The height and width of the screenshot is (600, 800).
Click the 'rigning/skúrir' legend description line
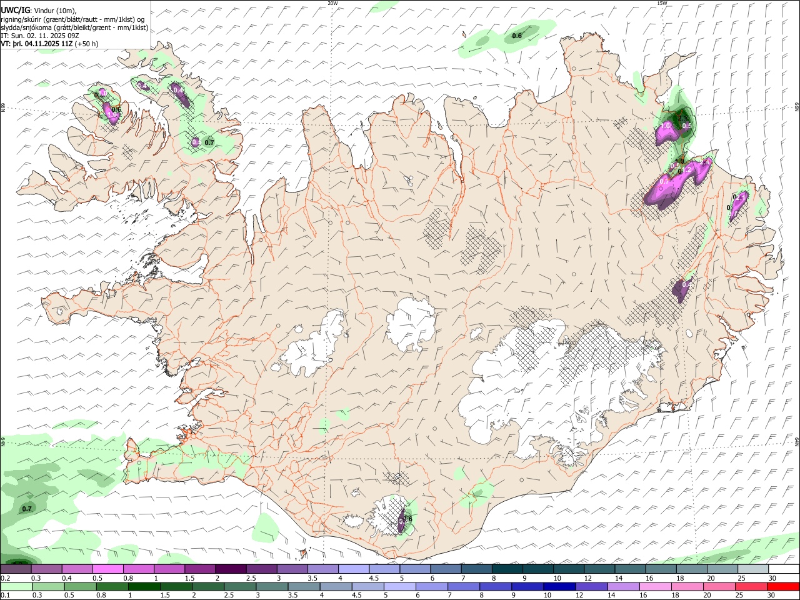click(x=73, y=19)
